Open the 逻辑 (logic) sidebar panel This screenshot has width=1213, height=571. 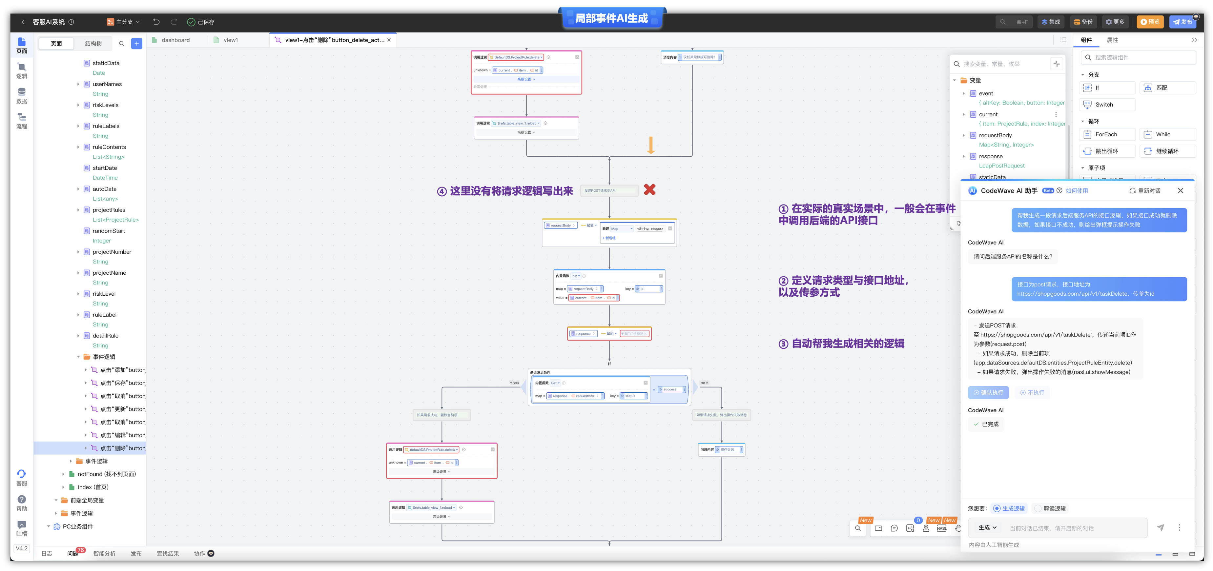(x=22, y=70)
